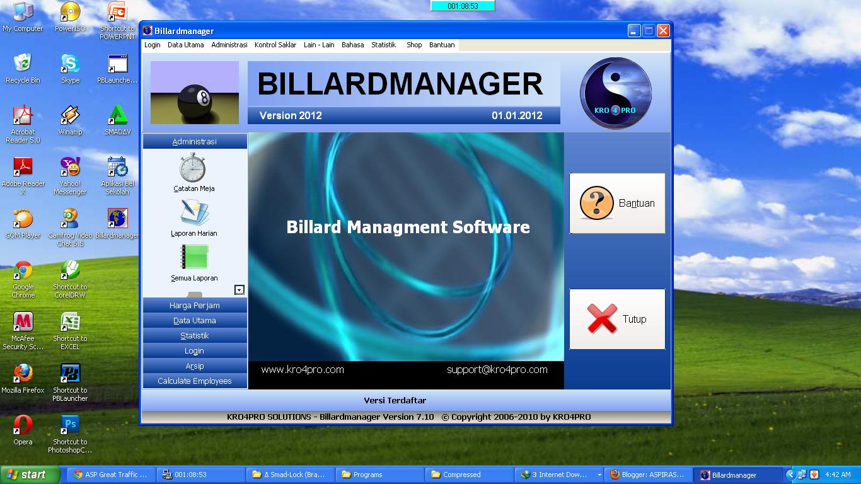Viewport: 861px width, 484px height.
Task: Open the PhotoshopC... shortcut desktop icon
Action: coord(70,434)
